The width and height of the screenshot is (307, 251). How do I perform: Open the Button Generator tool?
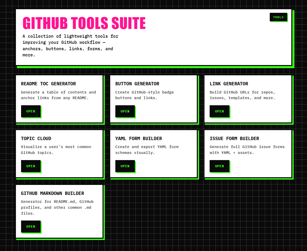click(125, 111)
